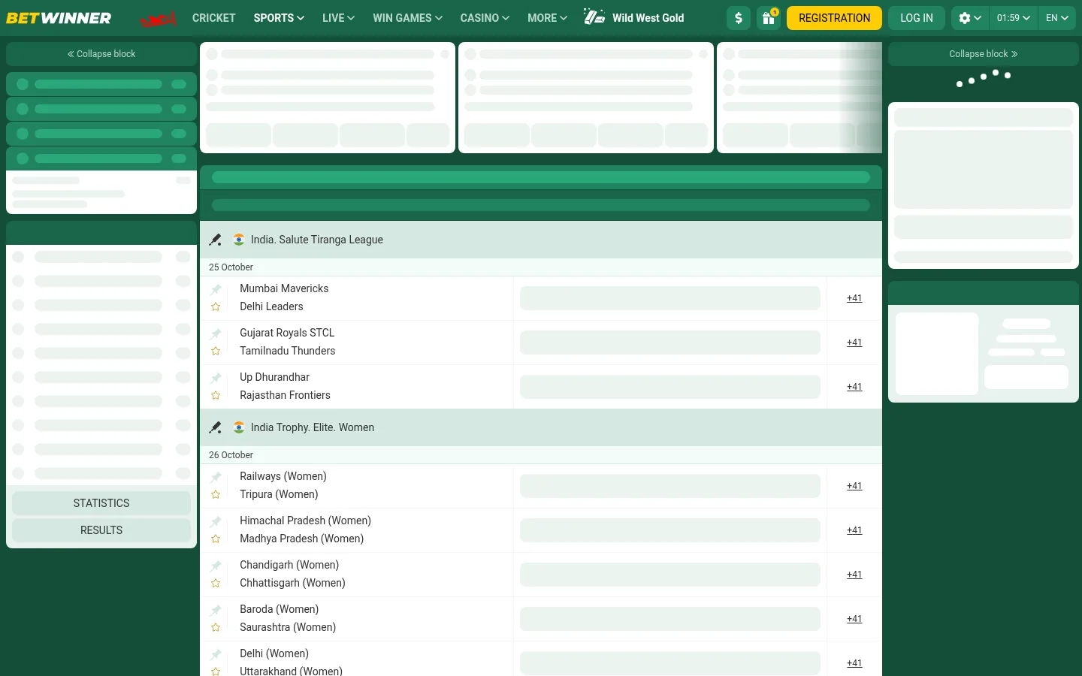
Task: Toggle favorite star for Tamilnadu Thunders match
Action: 216,351
